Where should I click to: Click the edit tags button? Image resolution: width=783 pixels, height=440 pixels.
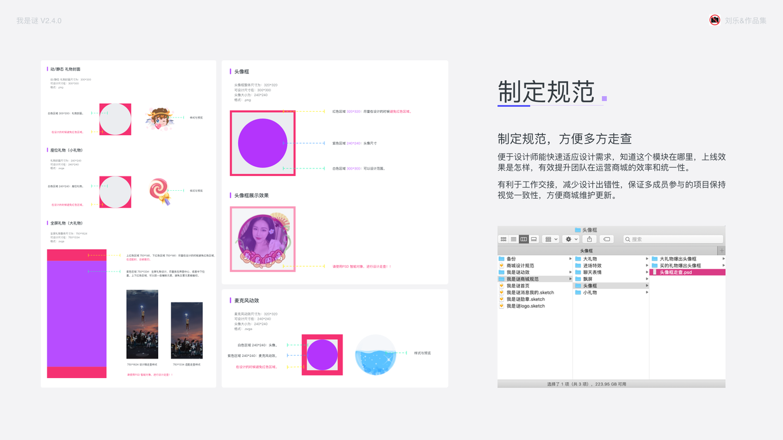[606, 239]
